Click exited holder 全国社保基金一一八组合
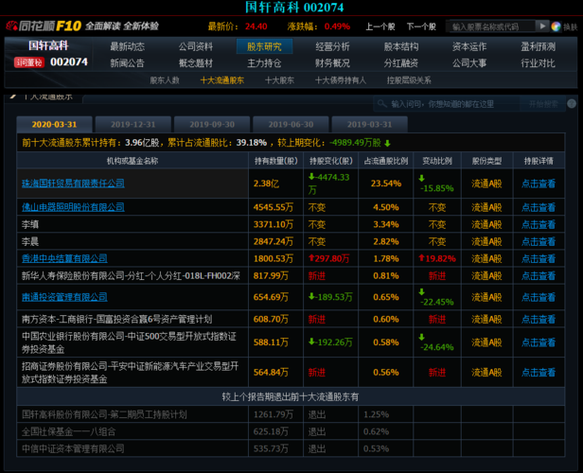 (x=69, y=431)
